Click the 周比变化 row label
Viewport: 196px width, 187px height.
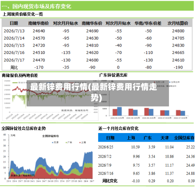(110, 181)
